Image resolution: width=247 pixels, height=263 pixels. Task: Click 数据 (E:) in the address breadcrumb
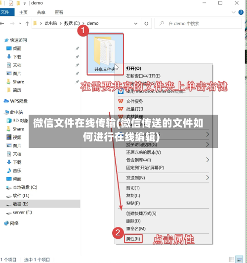[72, 23]
